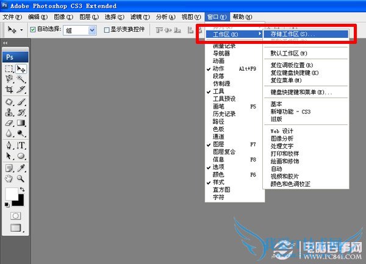This screenshot has width=366, height=264.
Task: Swap foreground and background colors
Action: 22,189
